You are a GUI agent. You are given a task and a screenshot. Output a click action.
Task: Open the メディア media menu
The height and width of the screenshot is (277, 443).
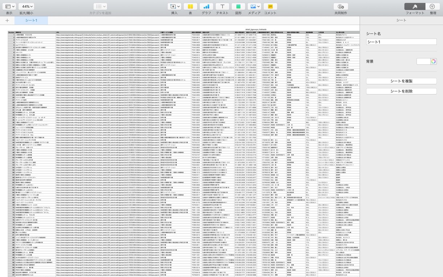(x=254, y=7)
